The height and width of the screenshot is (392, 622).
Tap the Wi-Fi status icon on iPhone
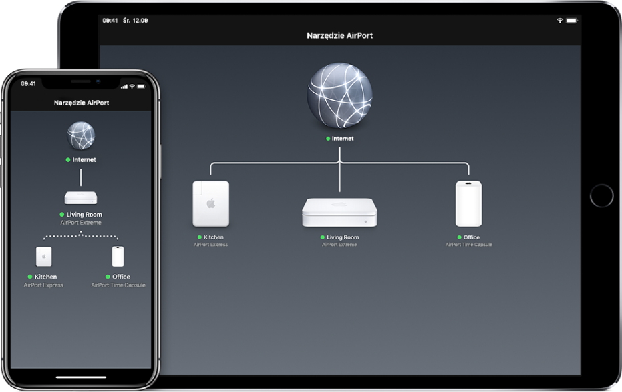pos(132,86)
